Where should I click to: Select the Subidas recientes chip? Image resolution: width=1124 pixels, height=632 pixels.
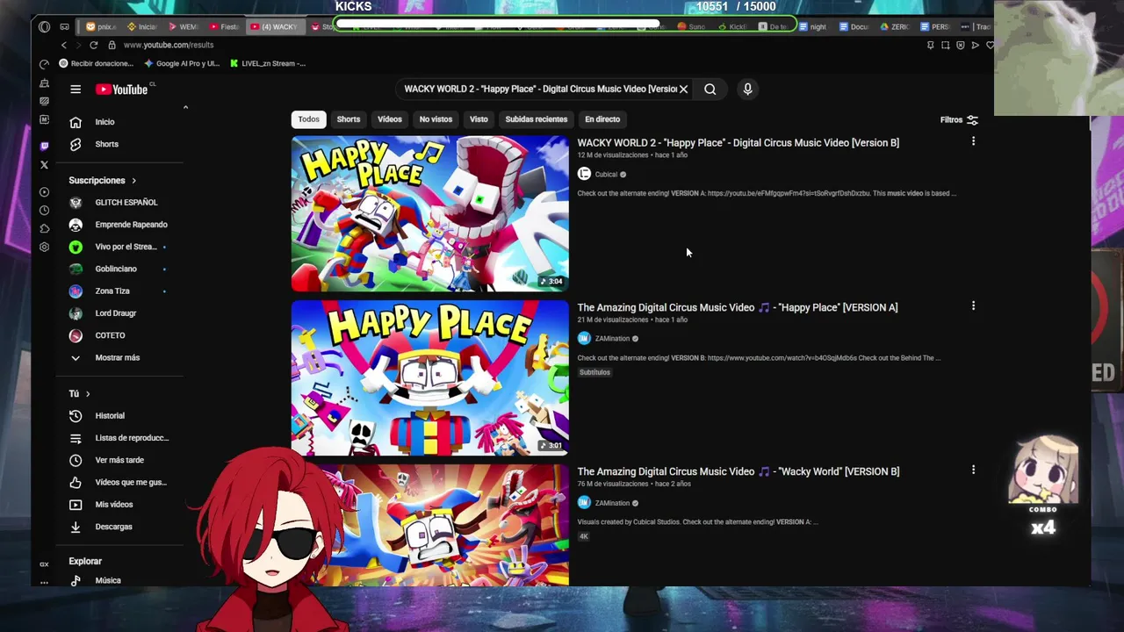tap(537, 119)
